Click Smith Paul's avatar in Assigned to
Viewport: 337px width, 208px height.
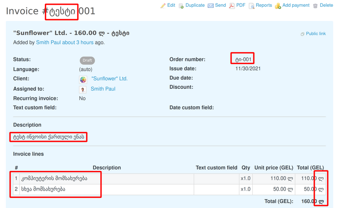(x=83, y=89)
